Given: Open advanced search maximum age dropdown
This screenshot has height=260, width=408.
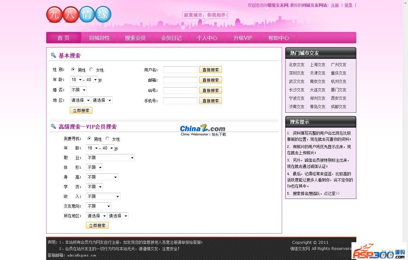Looking at the screenshot, I should [107, 148].
